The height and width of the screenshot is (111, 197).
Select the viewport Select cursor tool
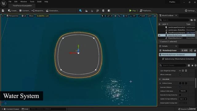click(102, 16)
